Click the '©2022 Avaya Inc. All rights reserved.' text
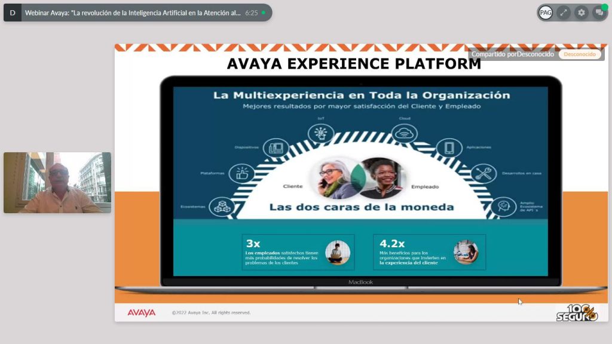 pyautogui.click(x=211, y=312)
